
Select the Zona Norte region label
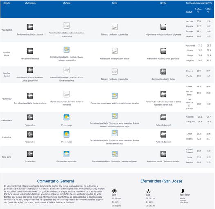(x=7, y=157)
